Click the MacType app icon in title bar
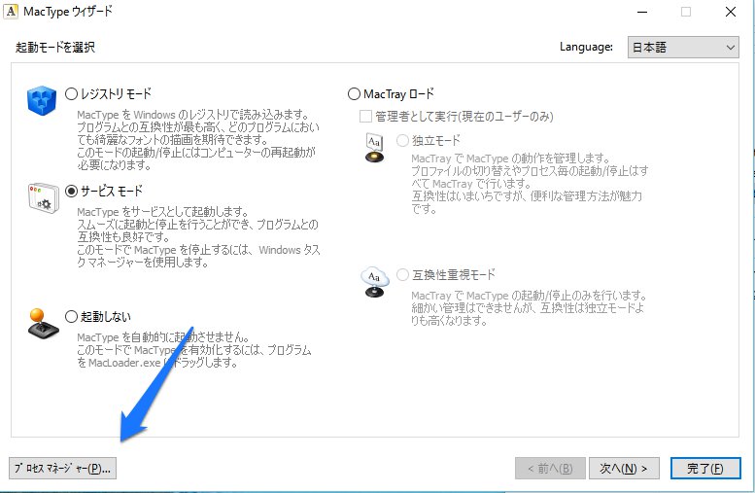The image size is (755, 493). click(x=11, y=12)
